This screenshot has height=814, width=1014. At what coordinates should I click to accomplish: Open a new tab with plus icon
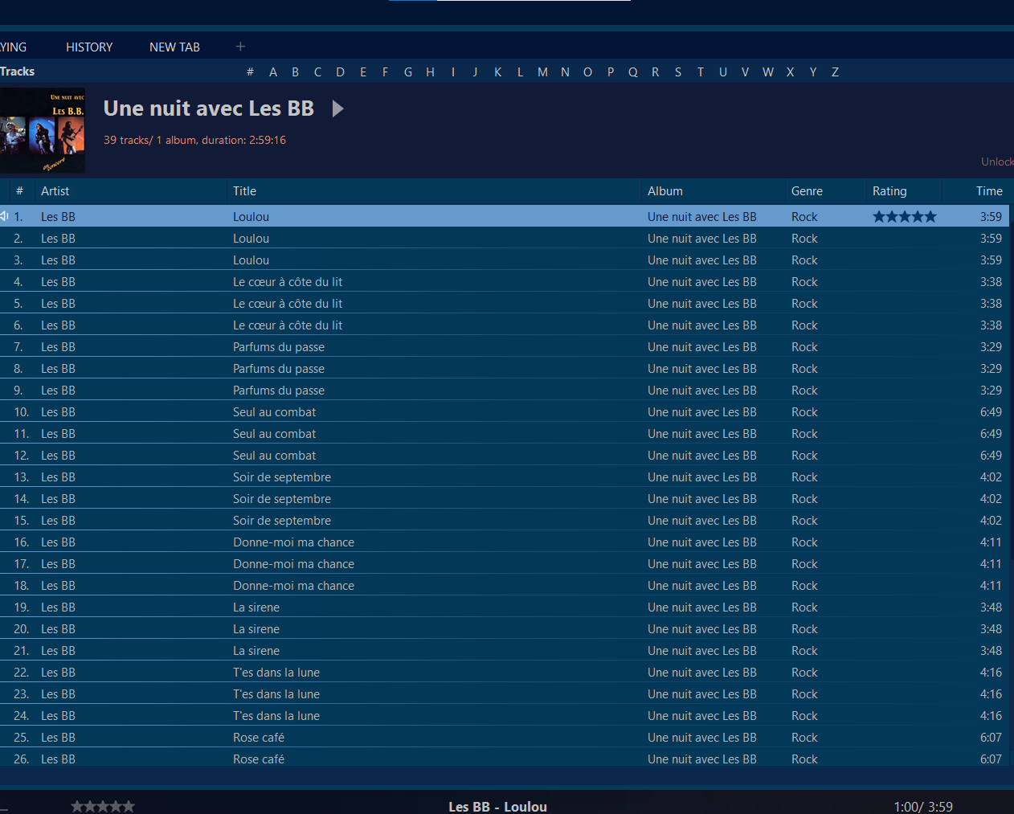[x=240, y=47]
